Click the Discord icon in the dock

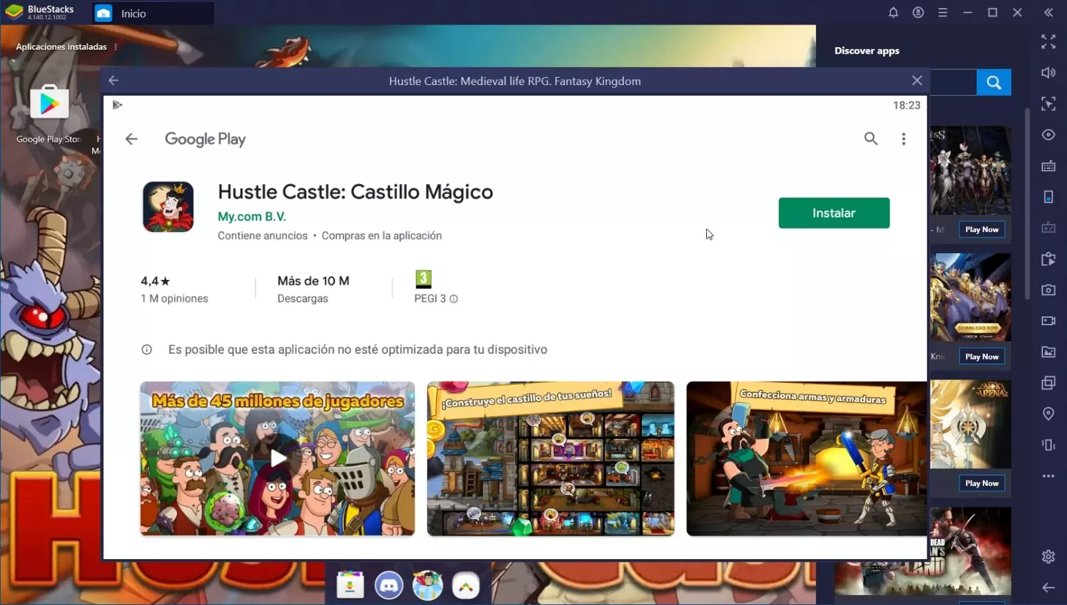pos(389,586)
